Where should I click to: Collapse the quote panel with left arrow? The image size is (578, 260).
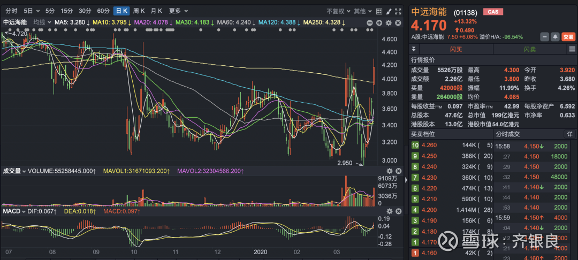pos(407,180)
